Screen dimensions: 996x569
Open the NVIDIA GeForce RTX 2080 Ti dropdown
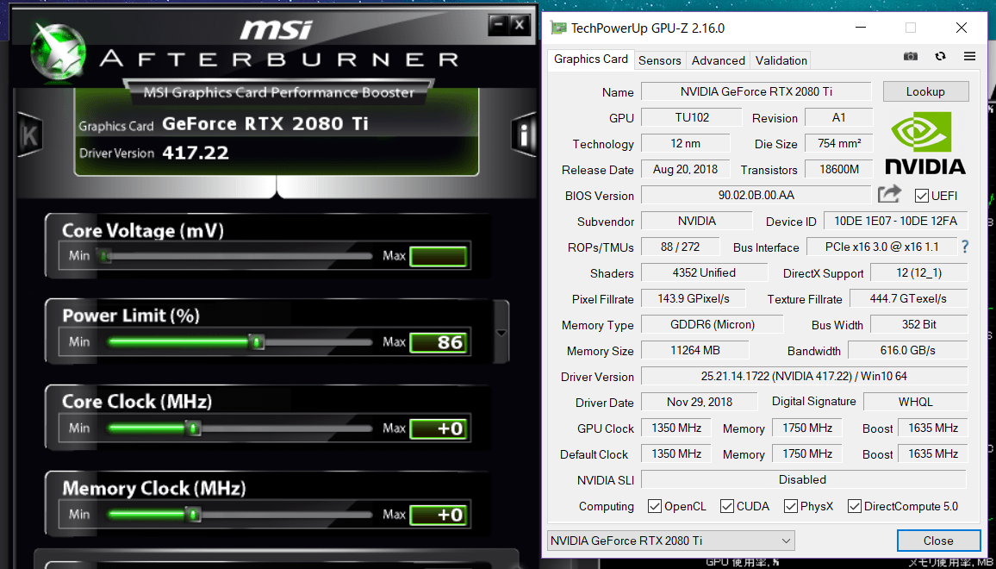[x=670, y=541]
